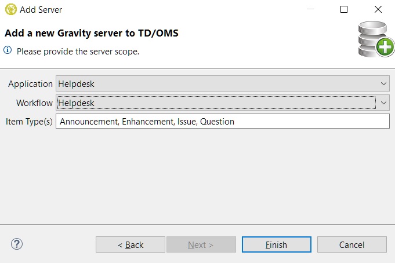Expand the Application dropdown arrow

point(383,84)
